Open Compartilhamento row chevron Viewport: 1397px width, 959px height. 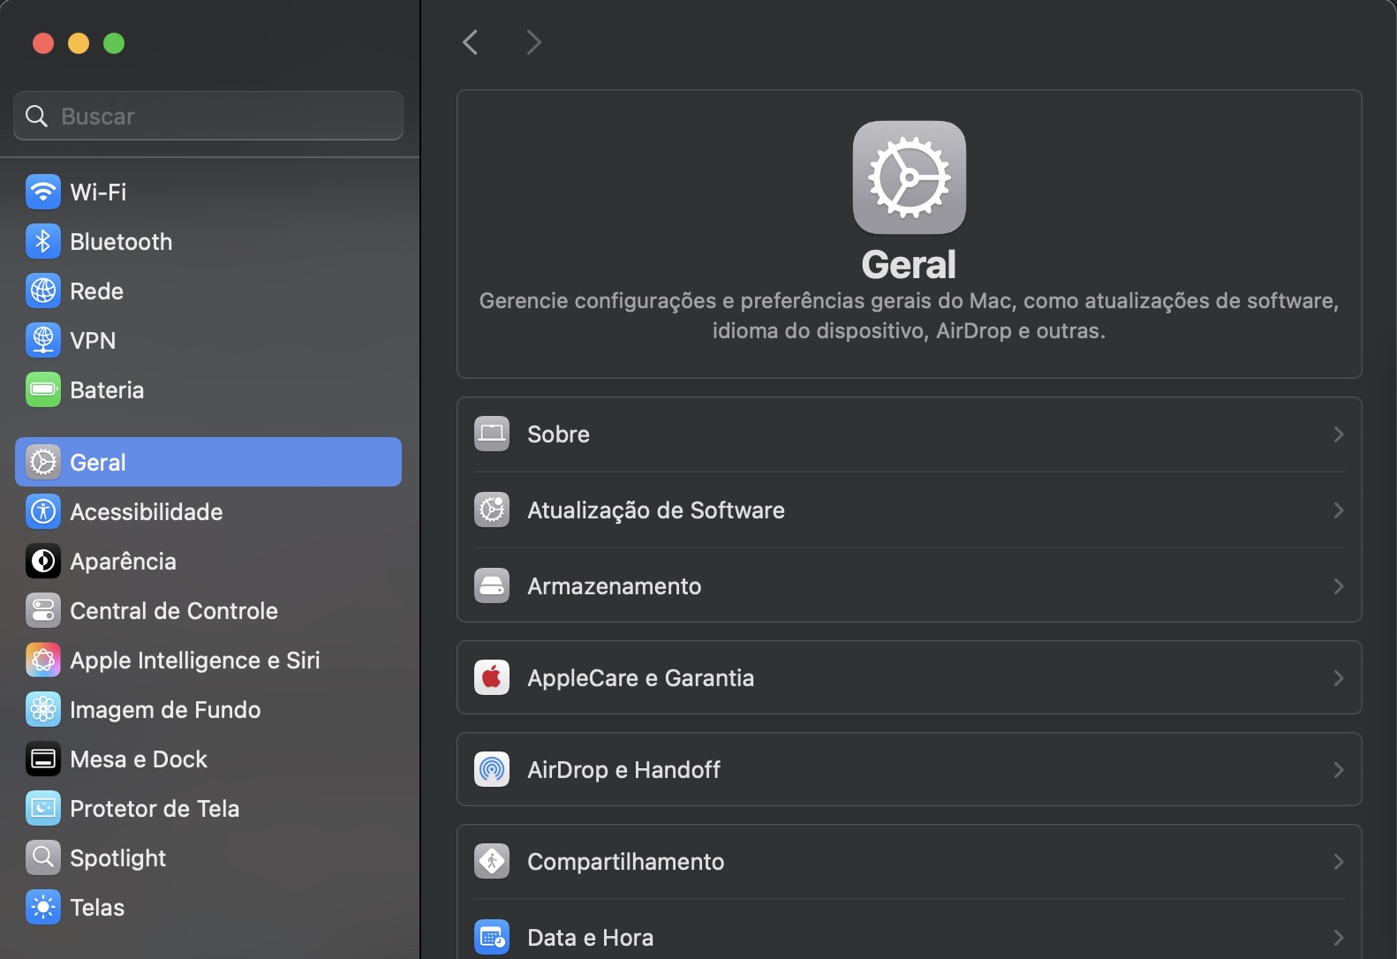click(x=1339, y=862)
